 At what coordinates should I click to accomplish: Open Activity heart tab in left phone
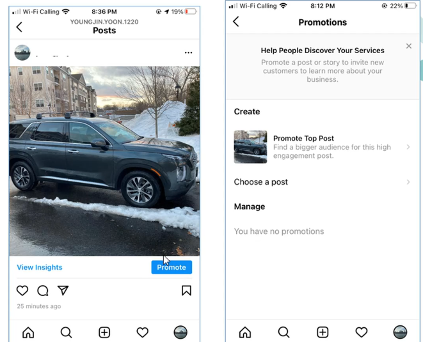[143, 332]
